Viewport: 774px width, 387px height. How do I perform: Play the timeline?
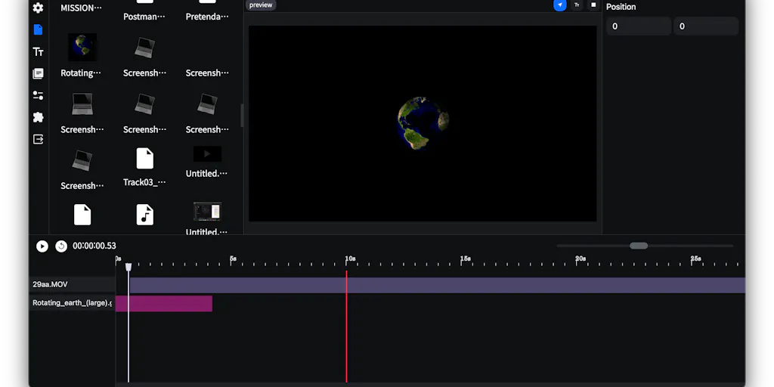tap(42, 246)
